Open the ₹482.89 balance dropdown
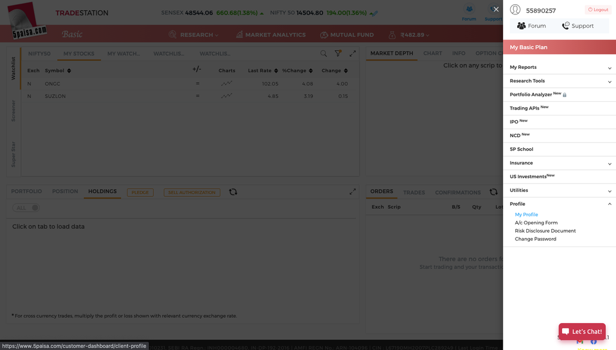 pyautogui.click(x=415, y=35)
